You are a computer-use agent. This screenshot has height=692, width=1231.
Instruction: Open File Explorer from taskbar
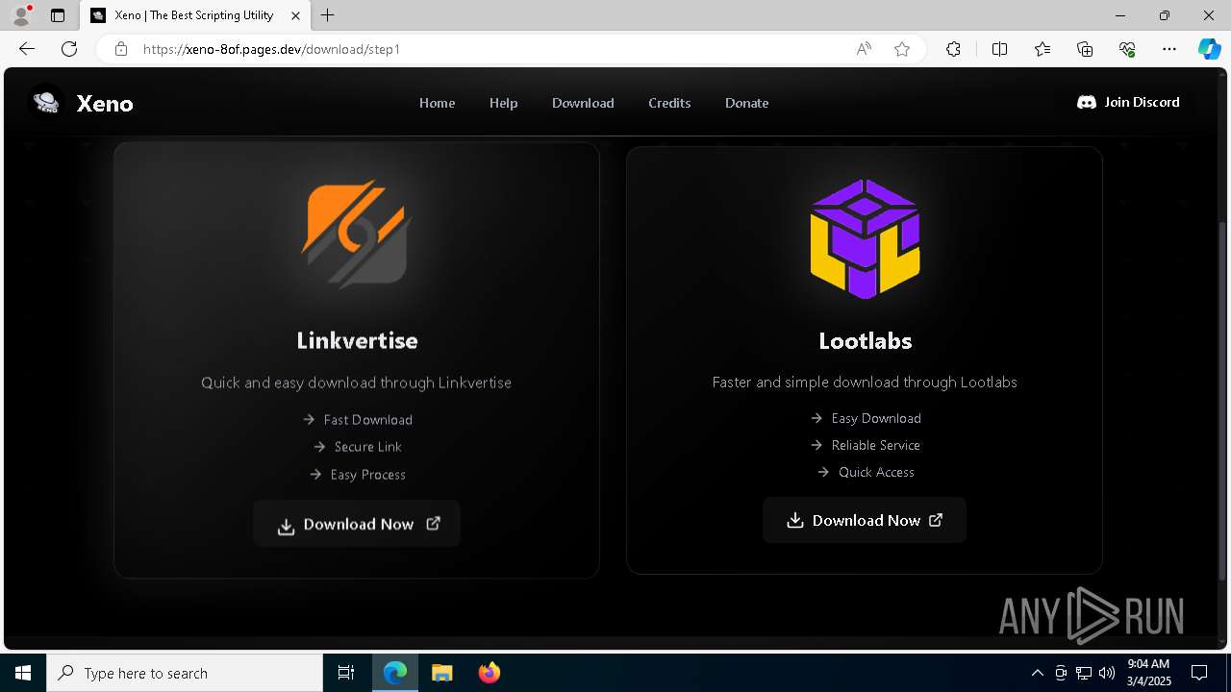[441, 673]
